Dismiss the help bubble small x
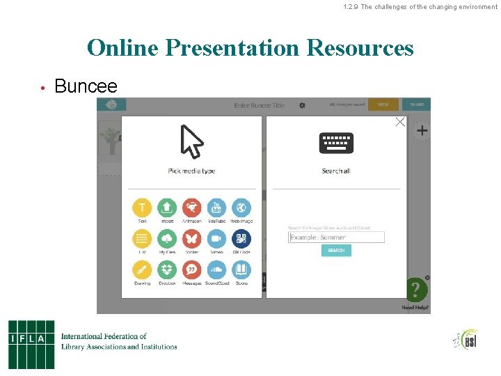Image resolution: width=501 pixels, height=376 pixels. 427,278
